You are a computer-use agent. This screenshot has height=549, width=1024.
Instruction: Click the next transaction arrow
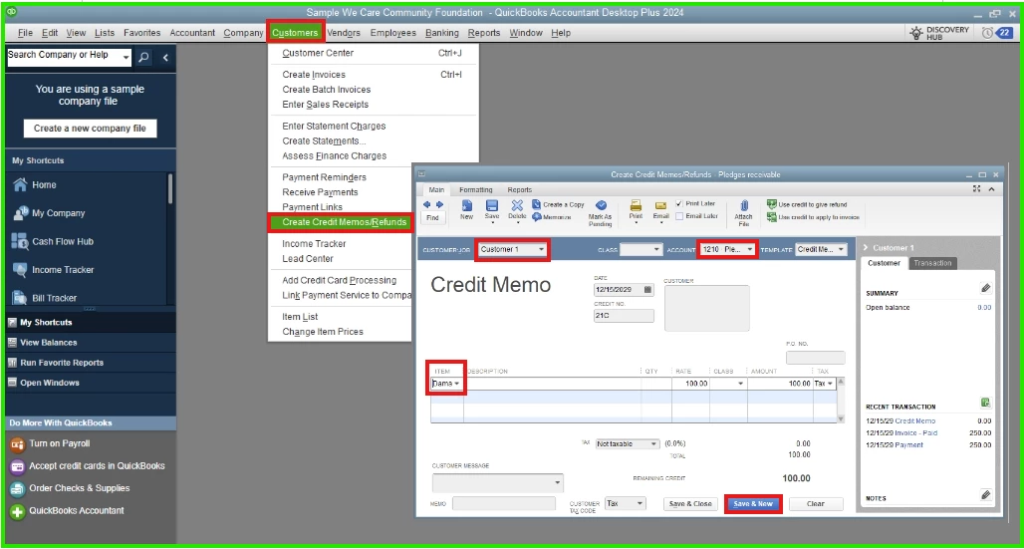tap(439, 204)
